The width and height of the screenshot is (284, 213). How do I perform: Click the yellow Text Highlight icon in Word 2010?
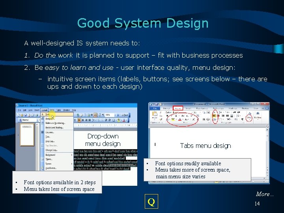point(173,120)
